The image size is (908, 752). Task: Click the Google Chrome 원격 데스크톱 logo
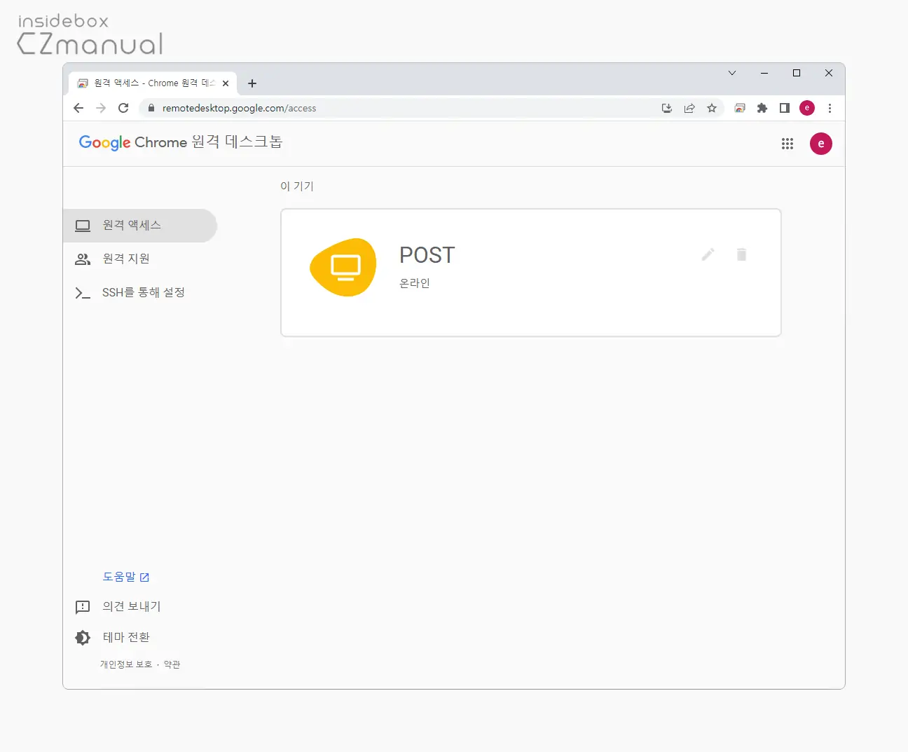coord(181,142)
